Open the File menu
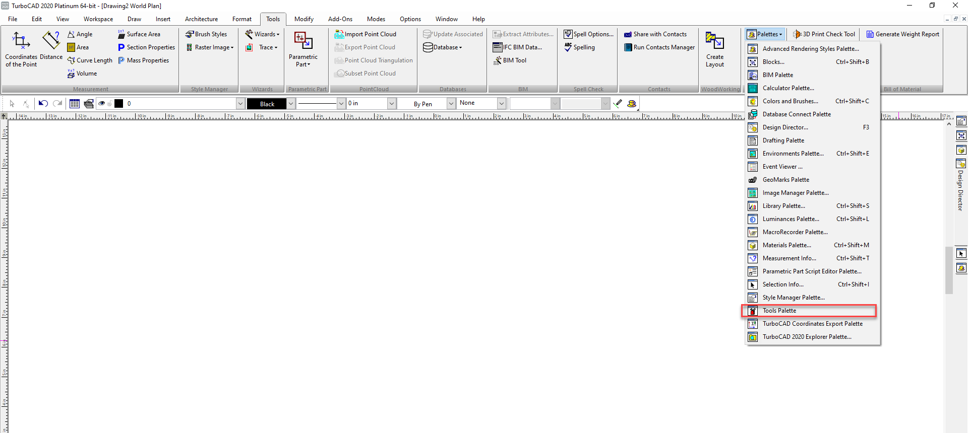This screenshot has width=970, height=433. click(13, 19)
